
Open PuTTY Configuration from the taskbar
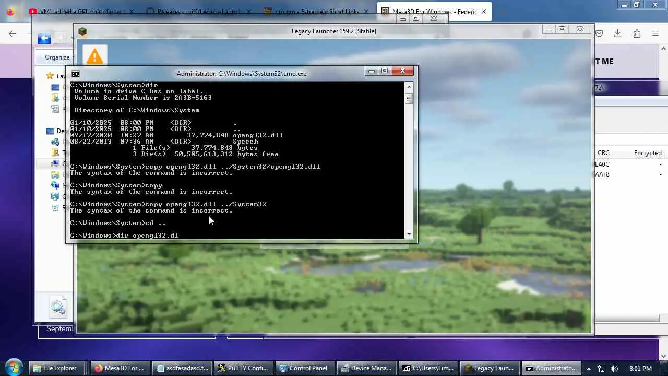pyautogui.click(x=243, y=368)
